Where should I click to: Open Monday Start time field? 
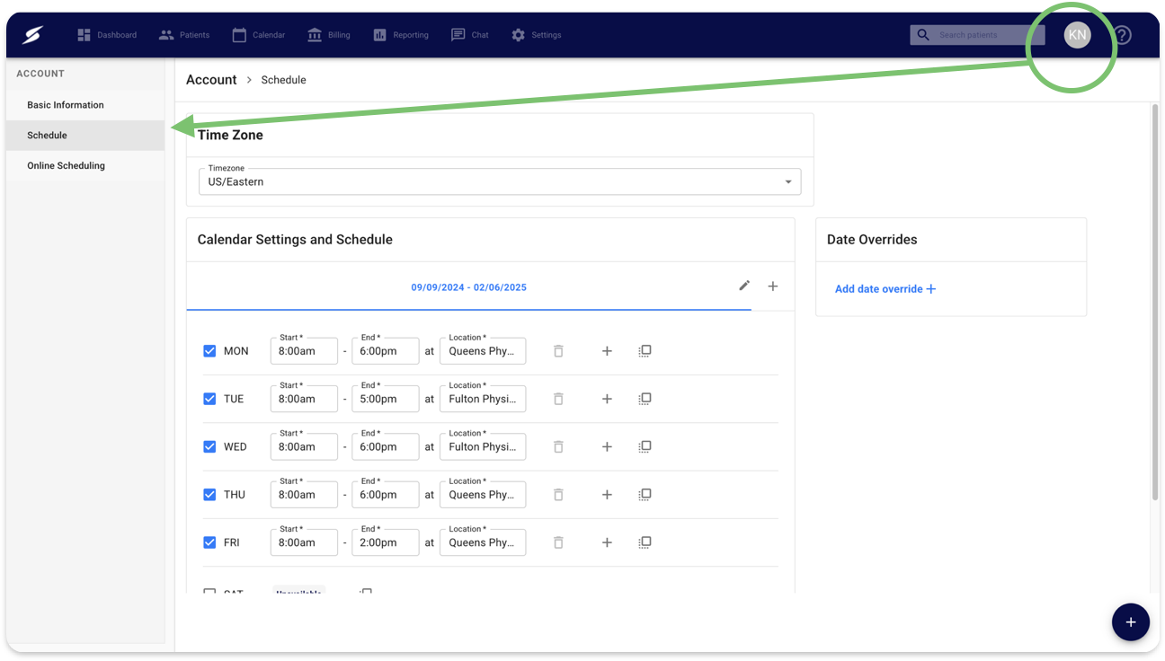click(304, 351)
